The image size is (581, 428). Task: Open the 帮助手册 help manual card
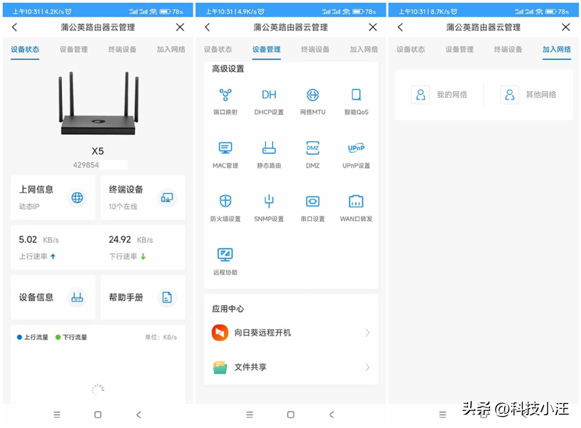pyautogui.click(x=143, y=297)
